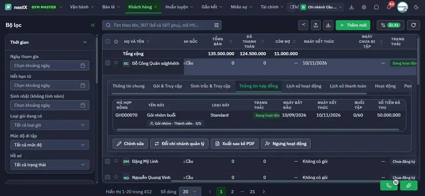Star the customer Đặng Mỹ Linh

tap(116, 161)
